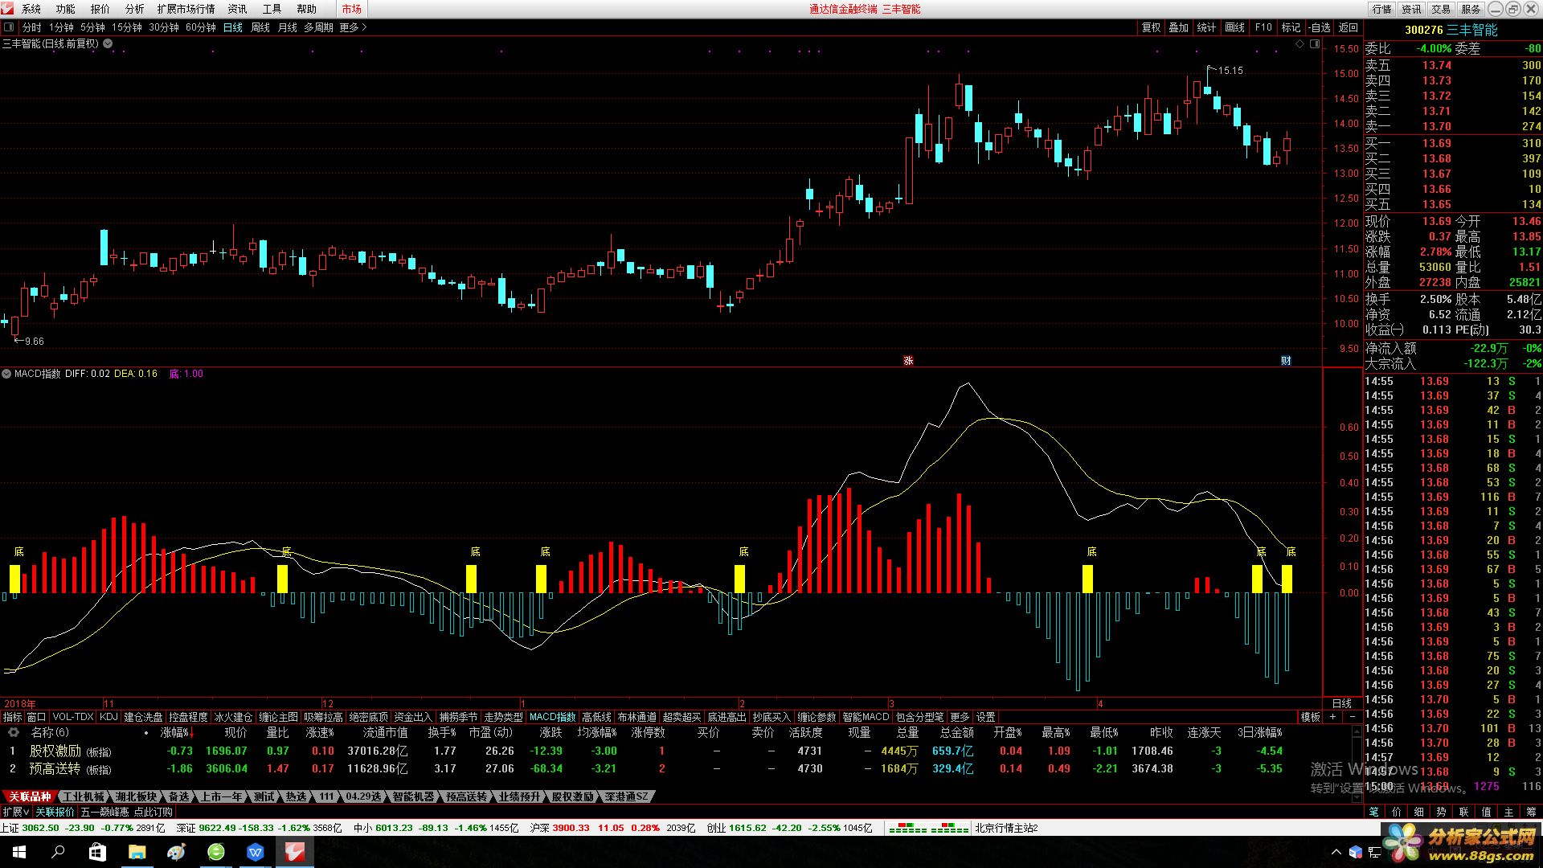Open the 分析 menu
The image size is (1543, 868).
(x=135, y=9)
